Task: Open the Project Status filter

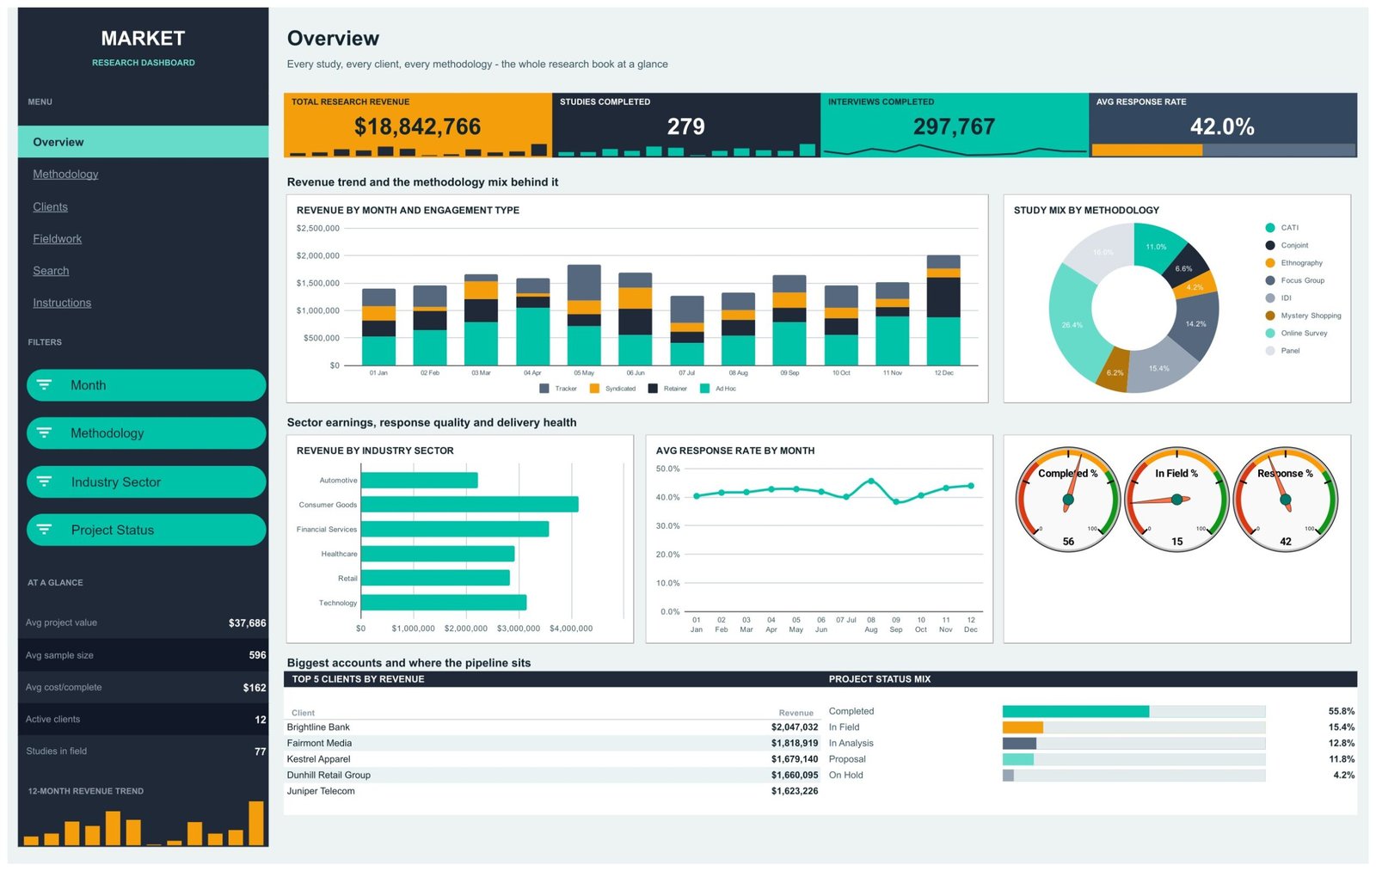Action: point(146,530)
